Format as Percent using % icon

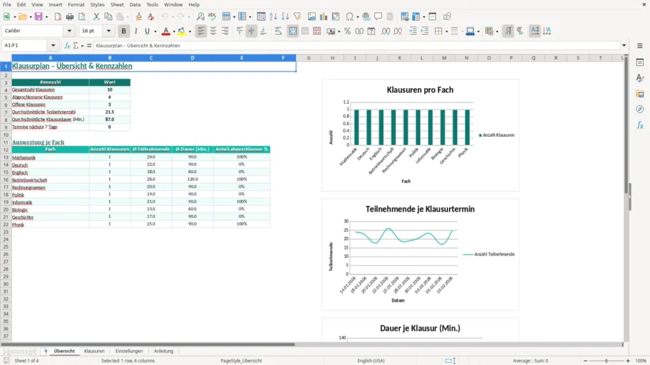point(347,31)
